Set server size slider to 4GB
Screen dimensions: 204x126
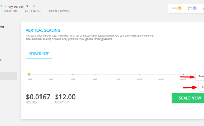click(73, 74)
